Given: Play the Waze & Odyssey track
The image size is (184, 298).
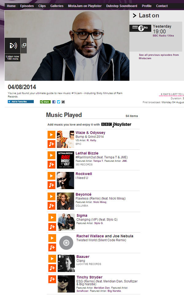Looking at the screenshot, I should coord(51,135).
